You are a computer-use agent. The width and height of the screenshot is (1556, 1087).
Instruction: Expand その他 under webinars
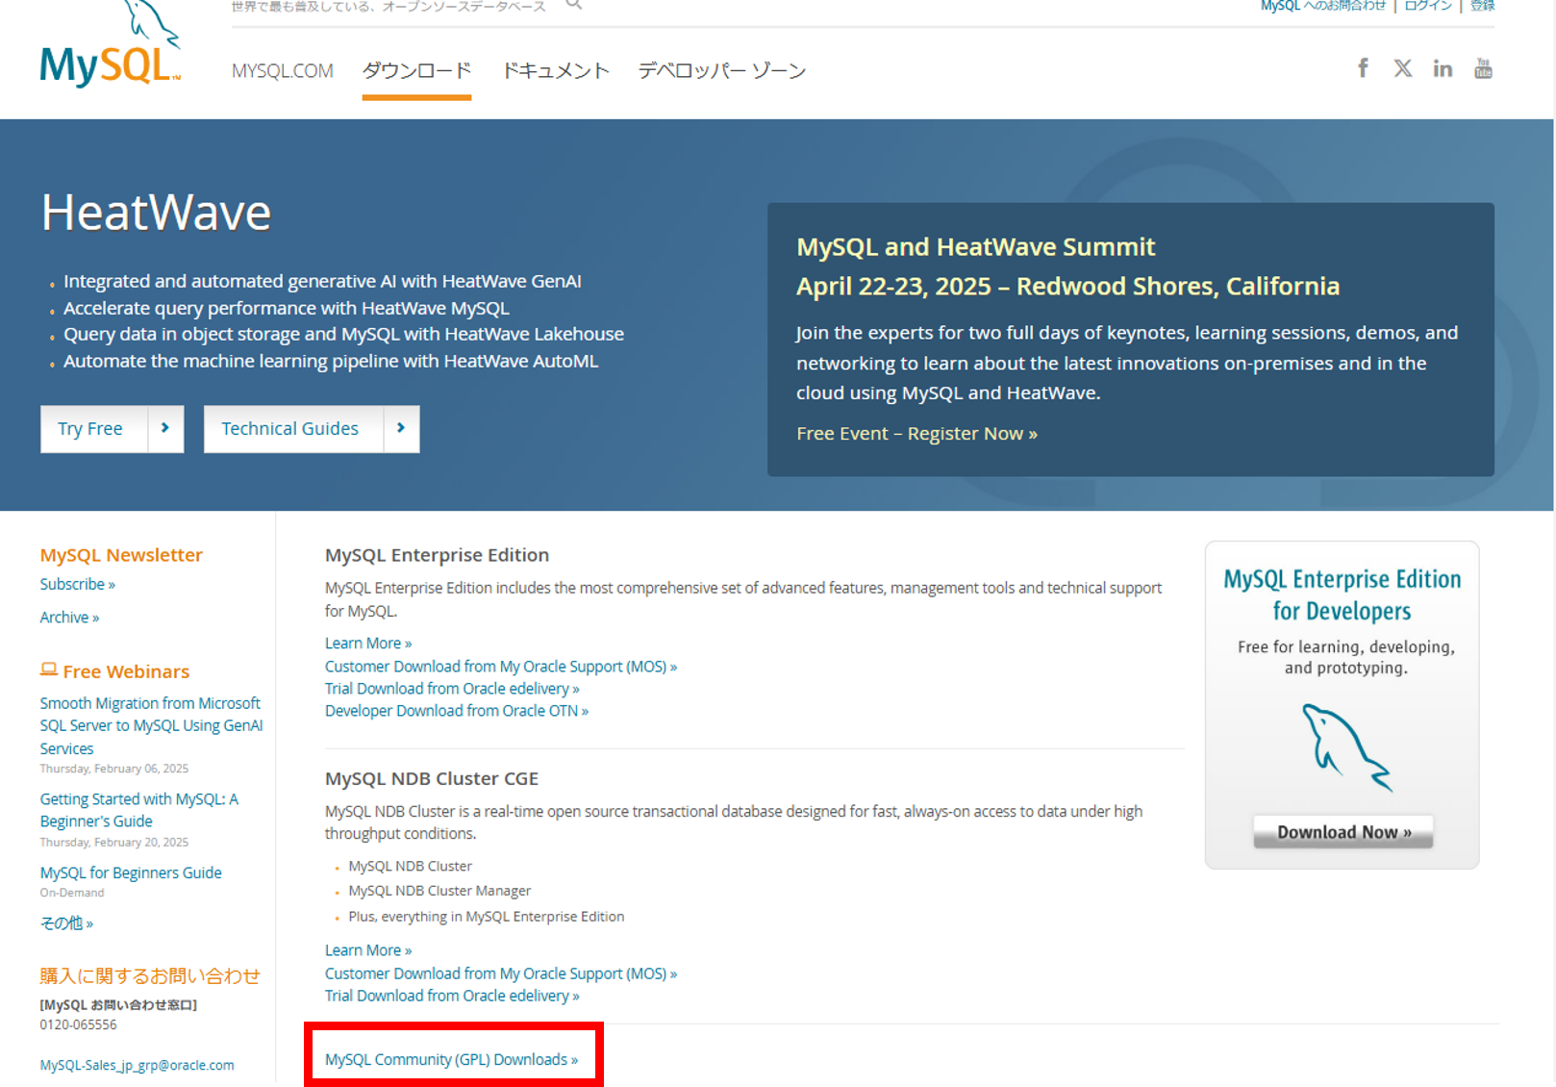tap(65, 923)
